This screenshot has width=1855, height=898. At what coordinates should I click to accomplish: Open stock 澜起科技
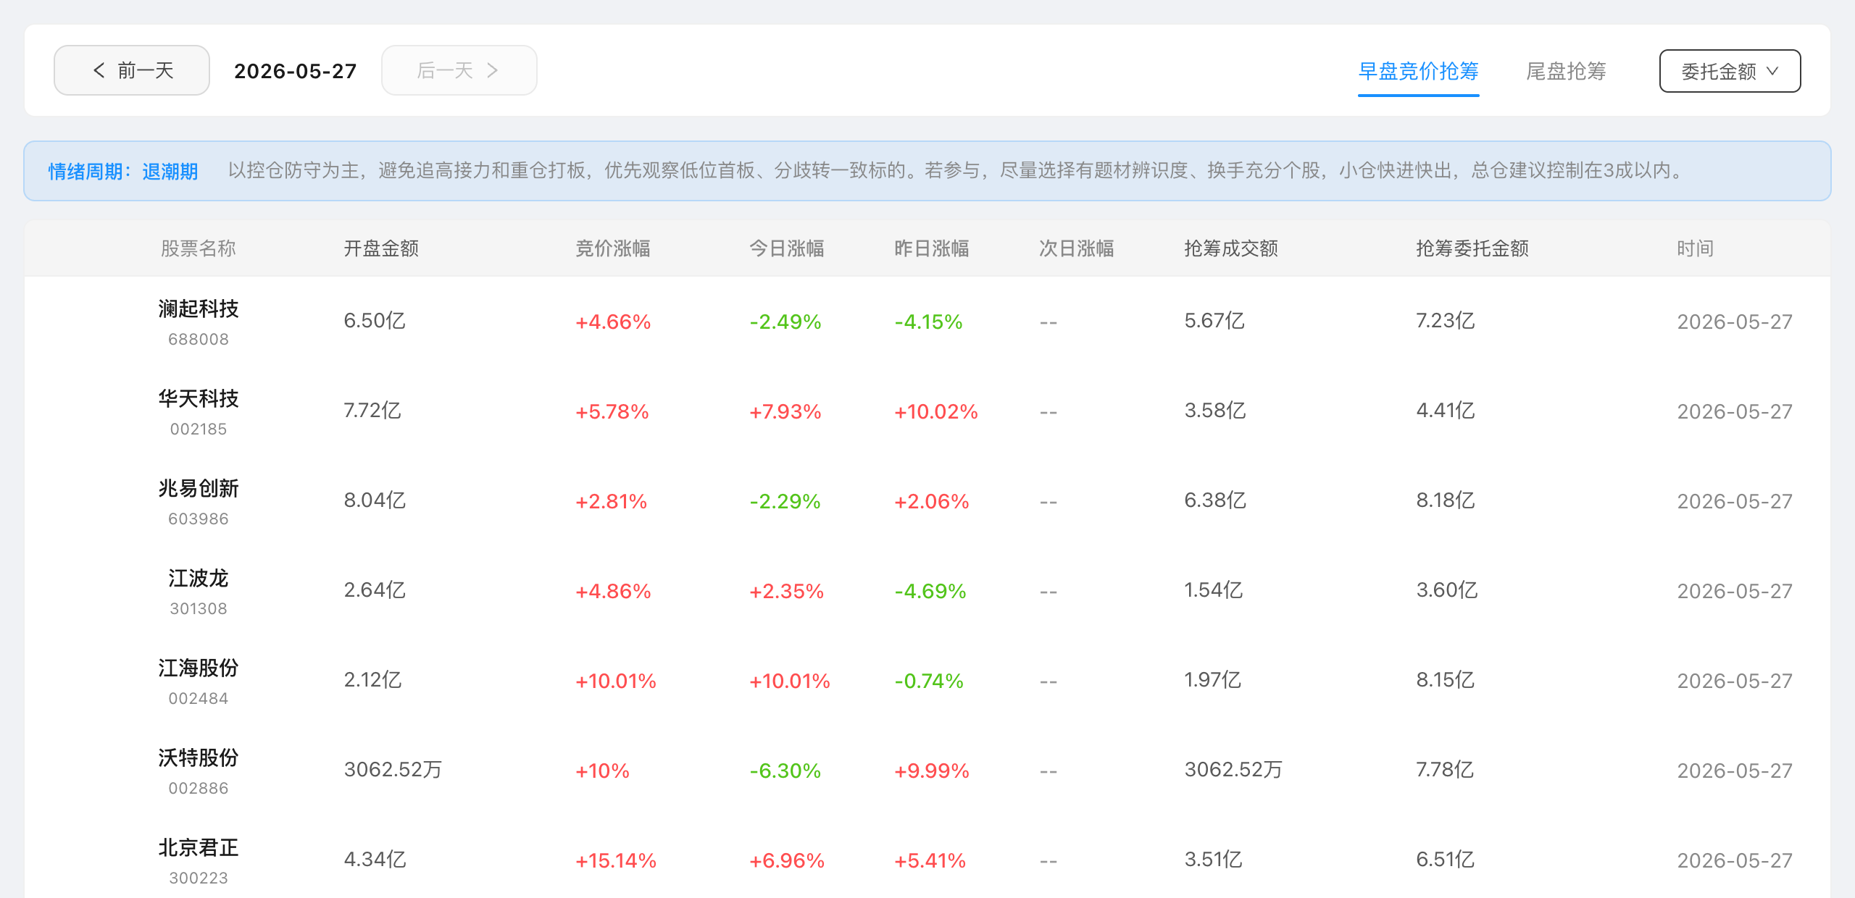pos(199,309)
